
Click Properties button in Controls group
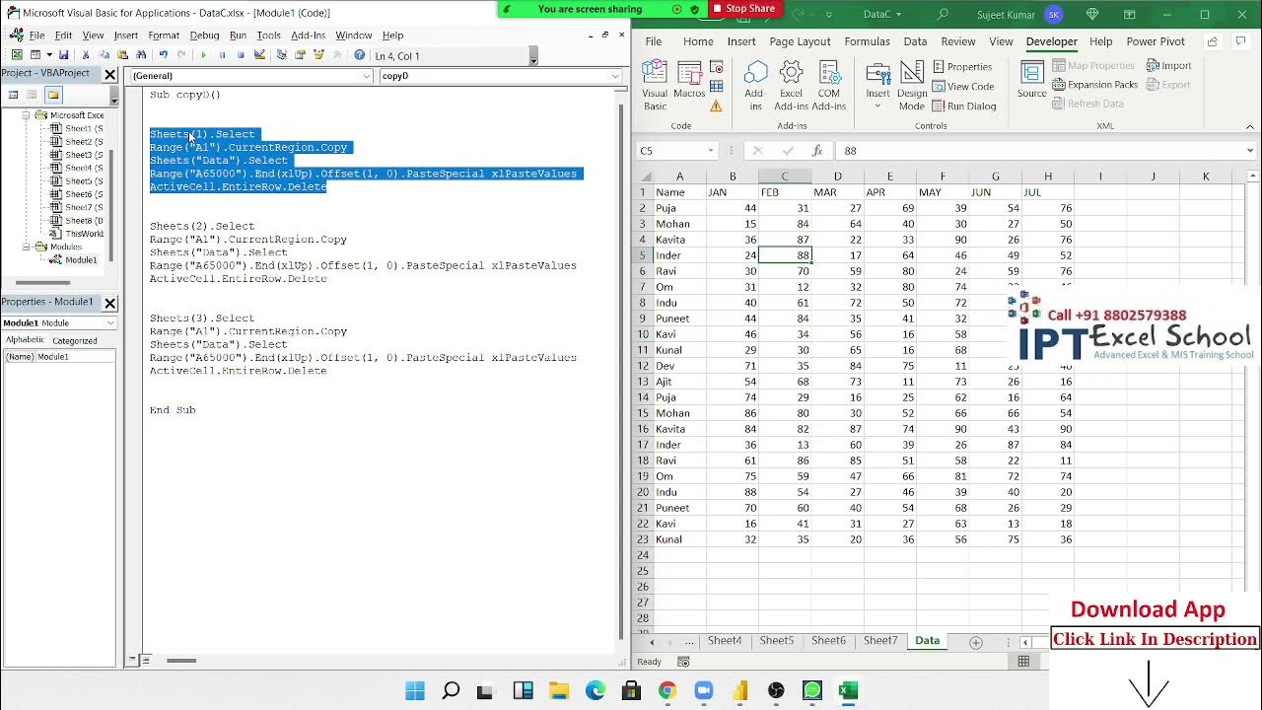point(962,66)
